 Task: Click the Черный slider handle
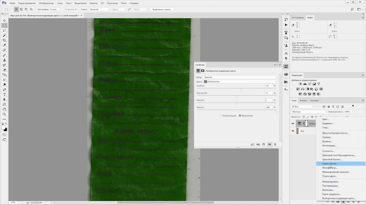coord(276,111)
